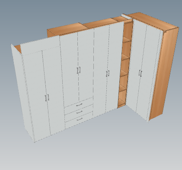Select the right door above the drawers

click(86, 64)
